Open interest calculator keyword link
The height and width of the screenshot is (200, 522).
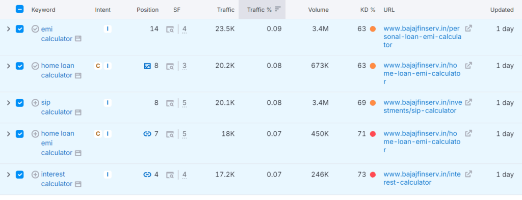57,179
